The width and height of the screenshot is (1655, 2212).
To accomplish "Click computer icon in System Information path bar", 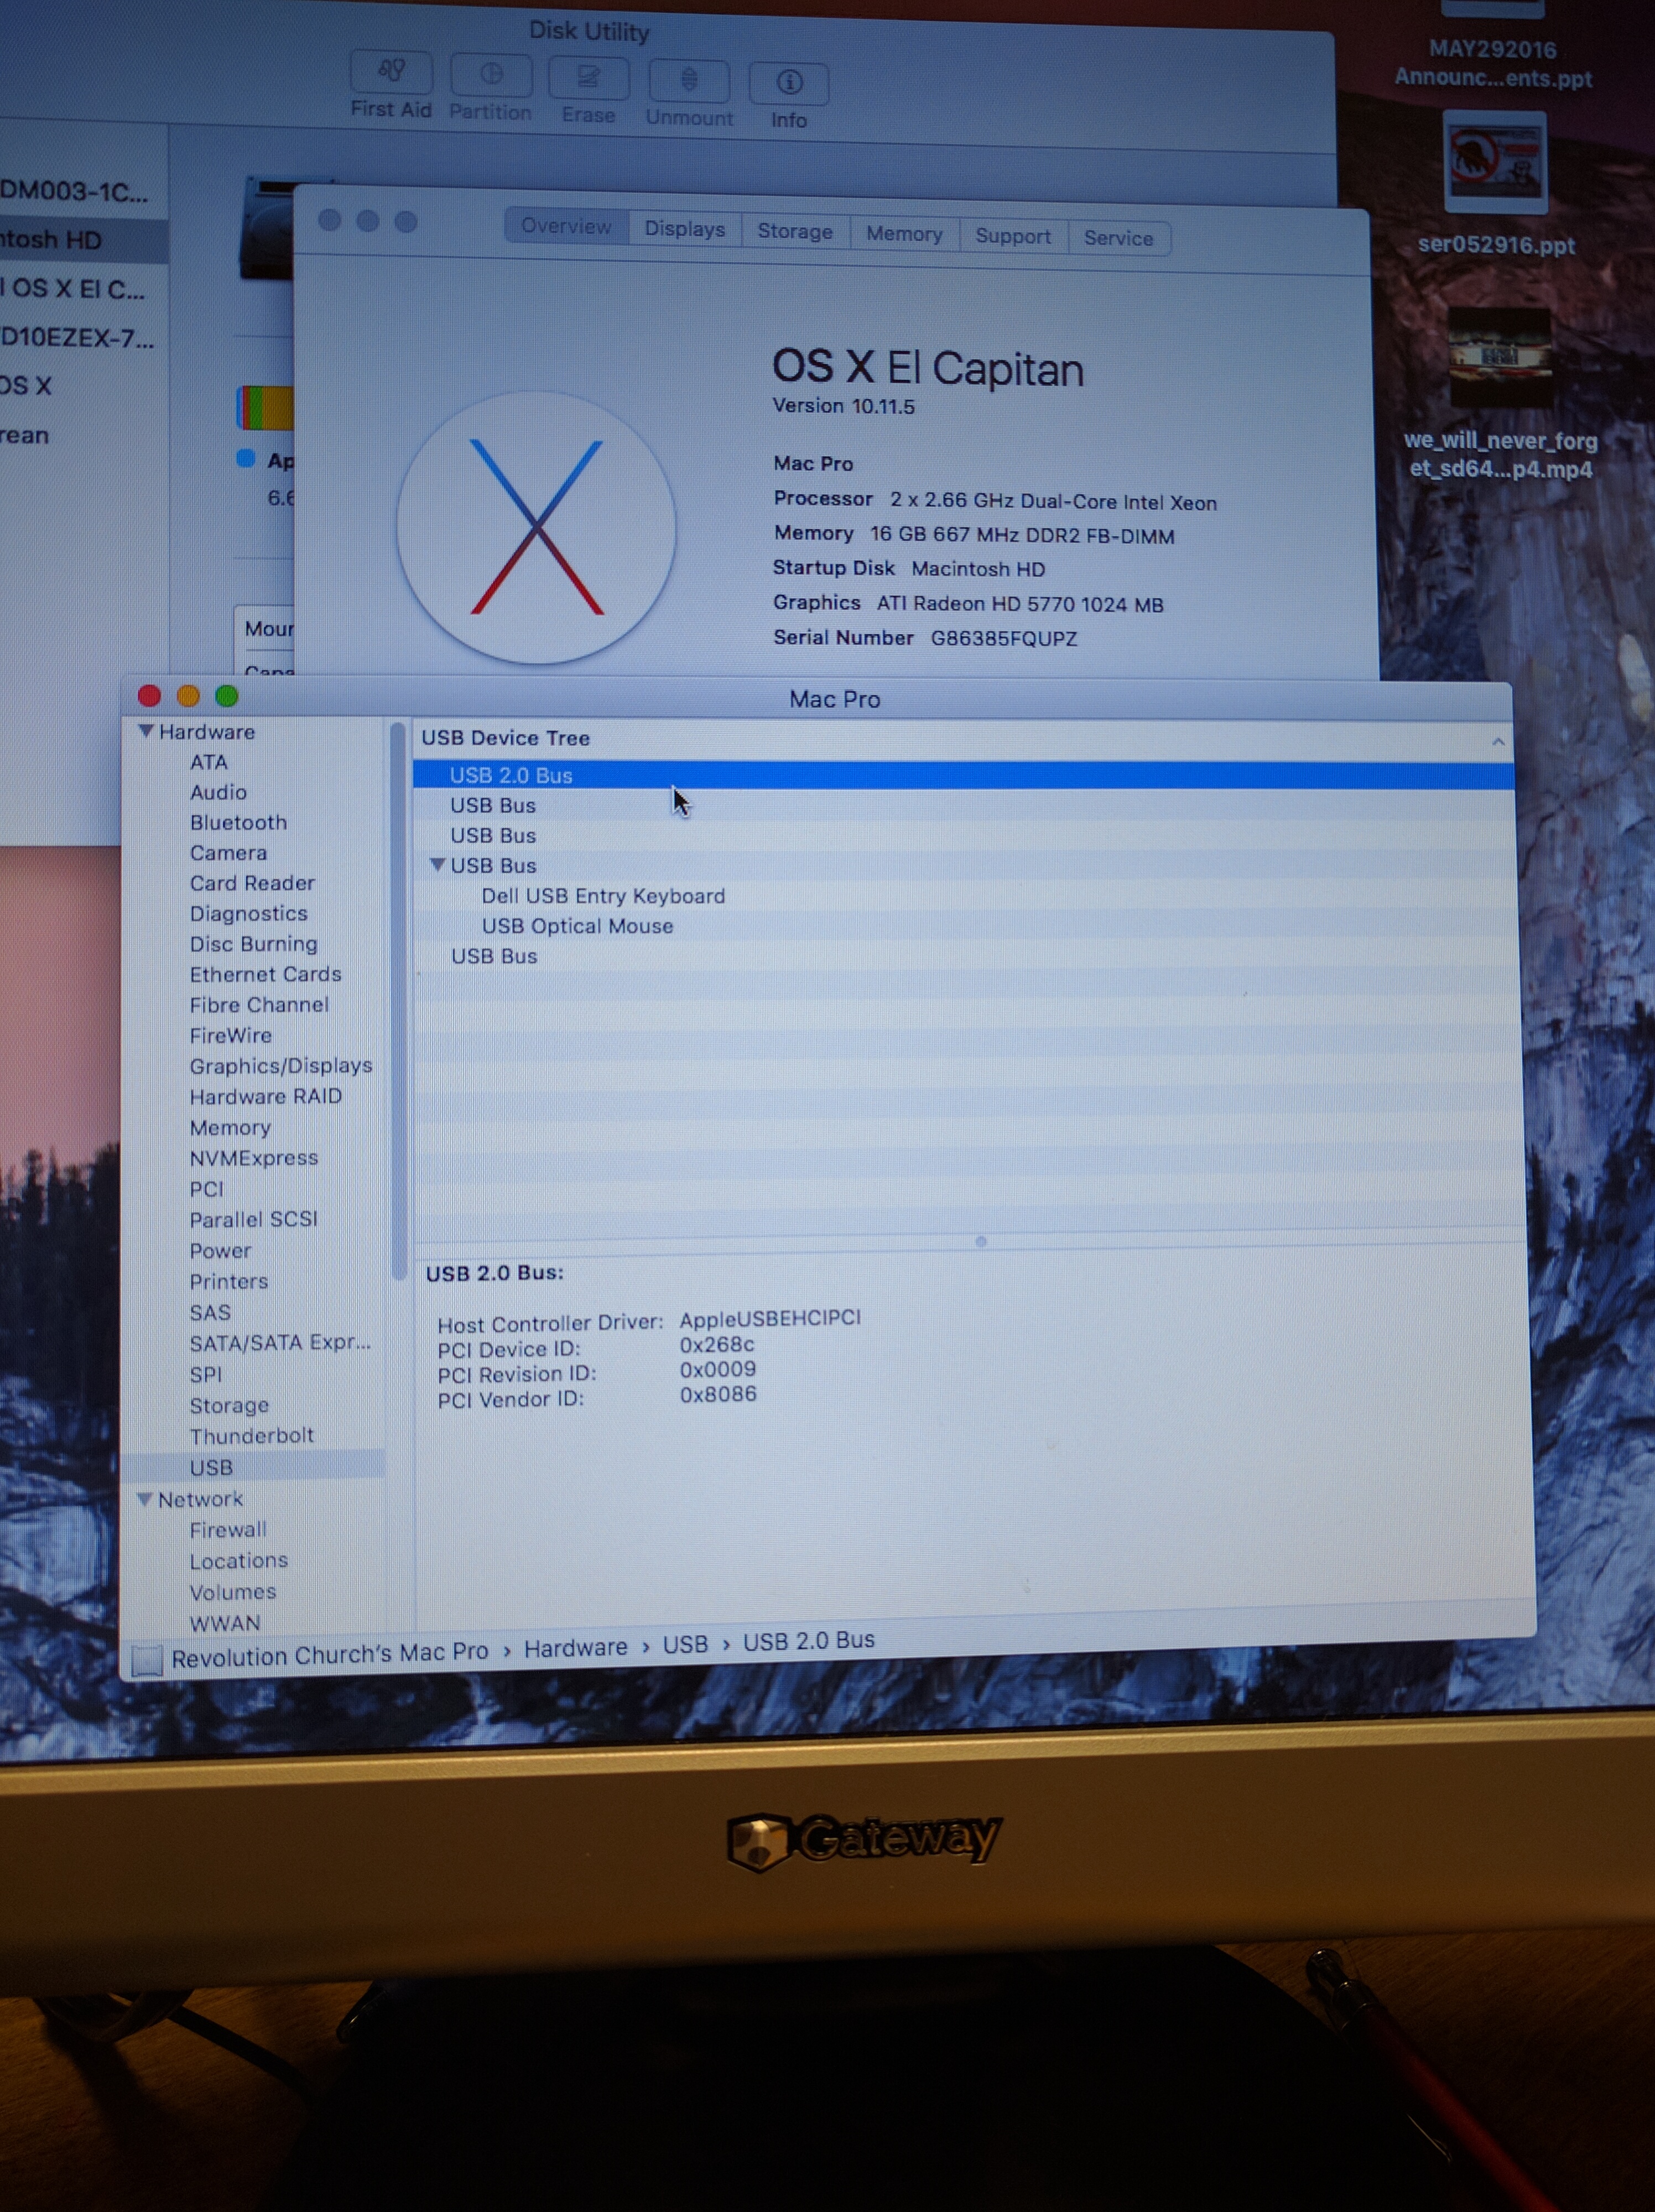I will [147, 1661].
